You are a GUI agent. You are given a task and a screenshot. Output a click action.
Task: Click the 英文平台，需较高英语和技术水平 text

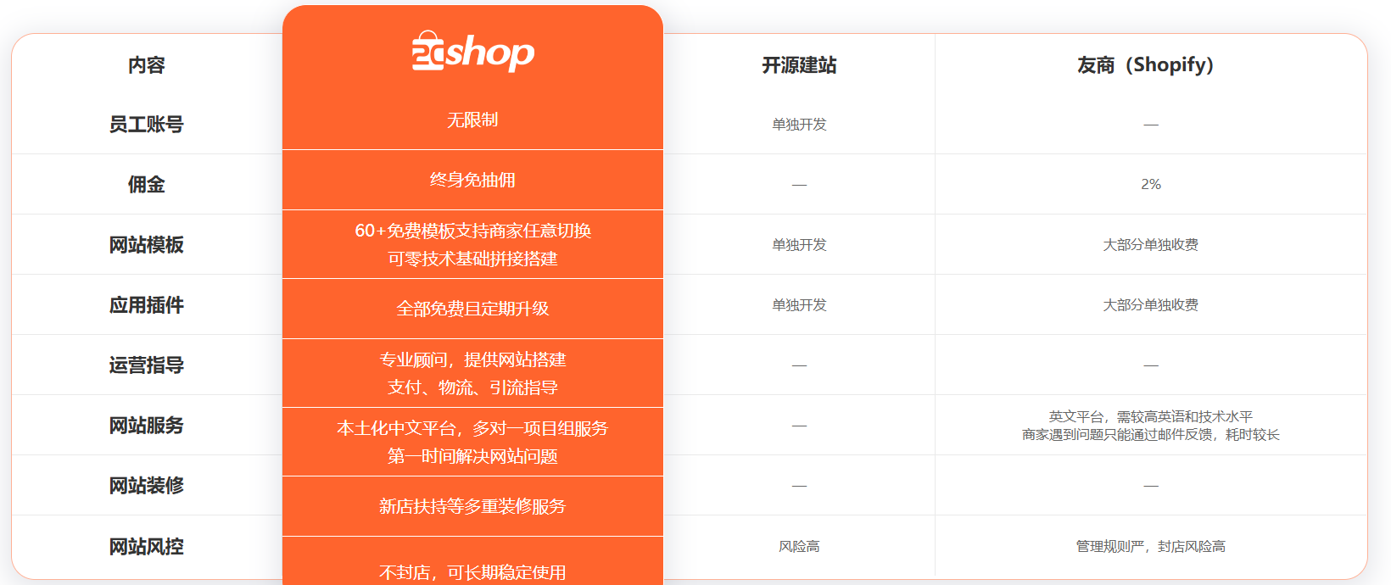click(x=1150, y=416)
